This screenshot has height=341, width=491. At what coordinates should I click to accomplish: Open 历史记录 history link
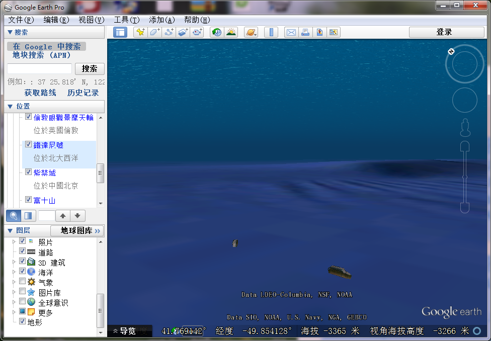click(x=83, y=93)
